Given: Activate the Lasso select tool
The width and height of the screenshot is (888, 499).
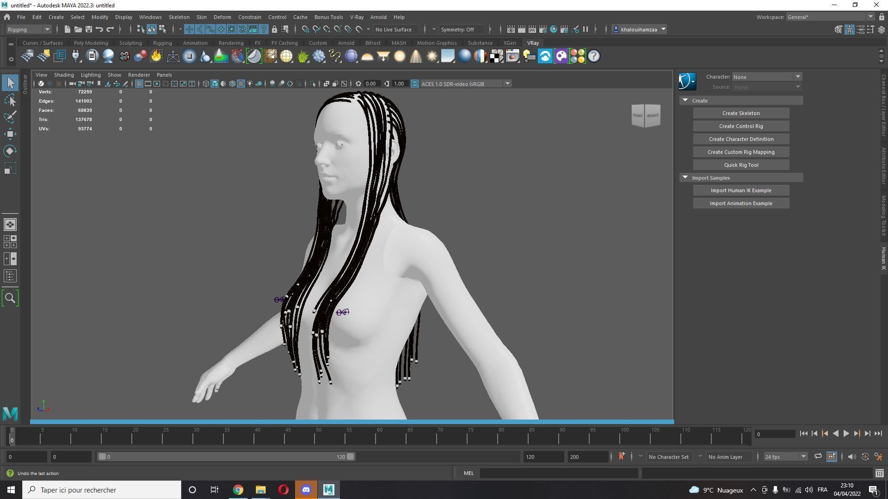Looking at the screenshot, I should 10,100.
